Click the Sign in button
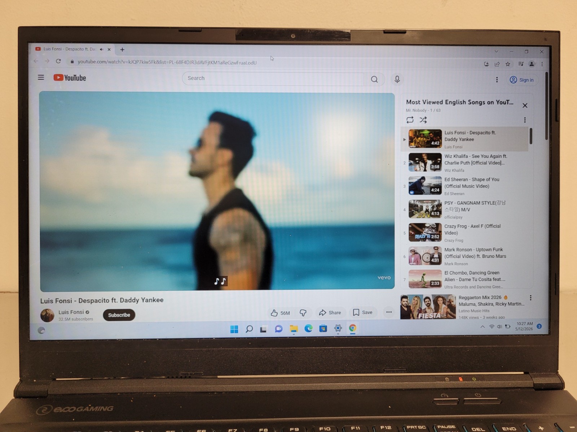 click(522, 80)
